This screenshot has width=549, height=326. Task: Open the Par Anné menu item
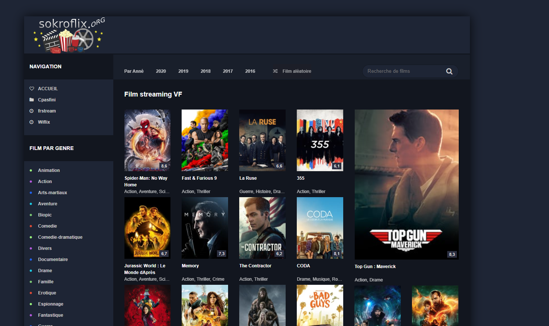pyautogui.click(x=134, y=71)
